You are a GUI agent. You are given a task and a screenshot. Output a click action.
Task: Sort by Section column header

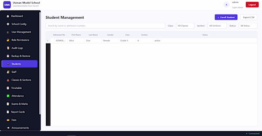(144, 35)
